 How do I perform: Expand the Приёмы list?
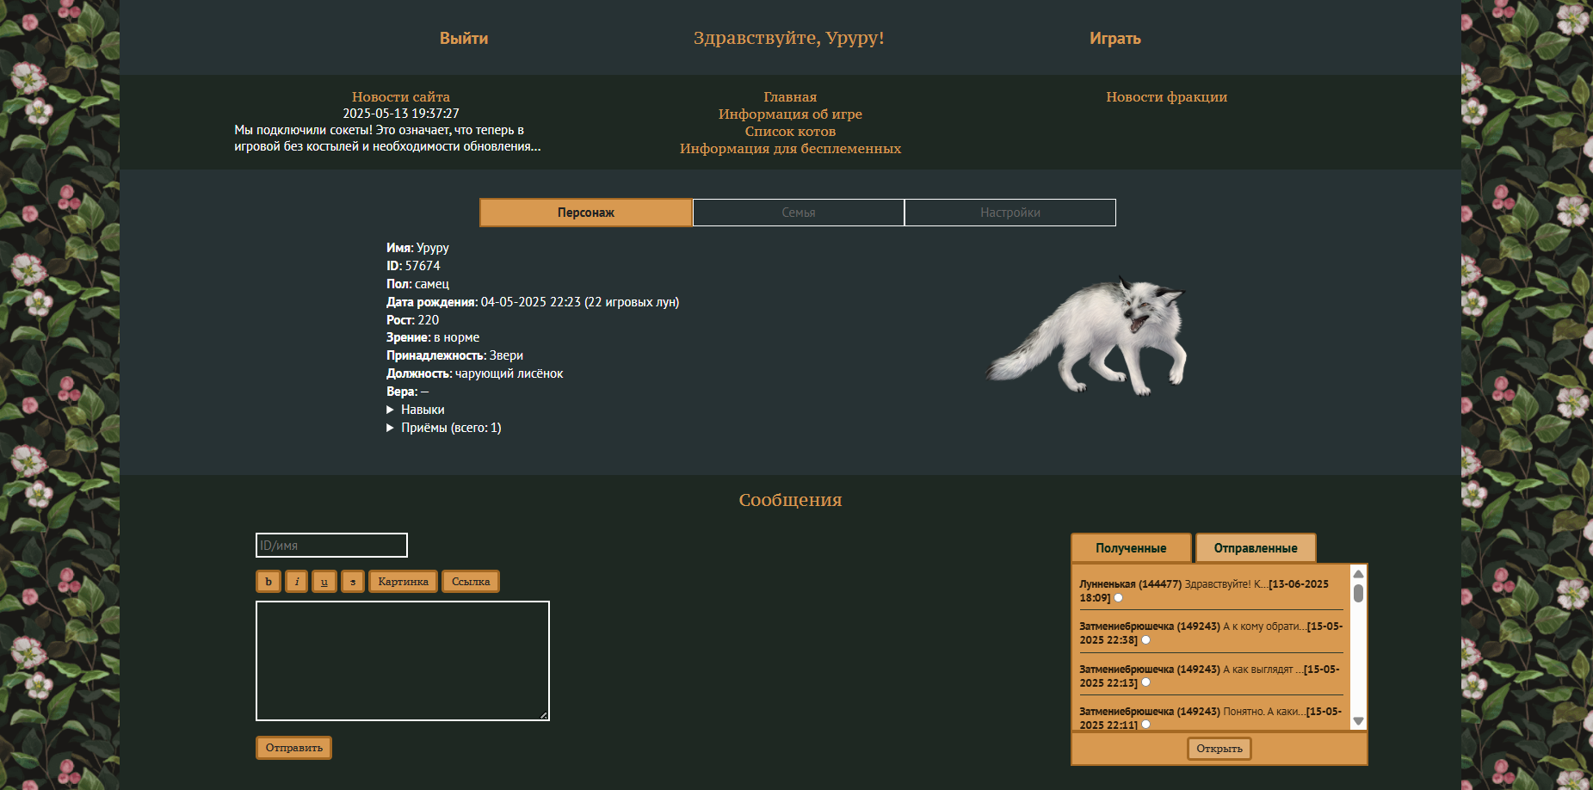(450, 428)
